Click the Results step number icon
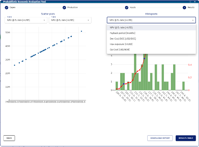This screenshot has height=147, width=199. (184, 7)
